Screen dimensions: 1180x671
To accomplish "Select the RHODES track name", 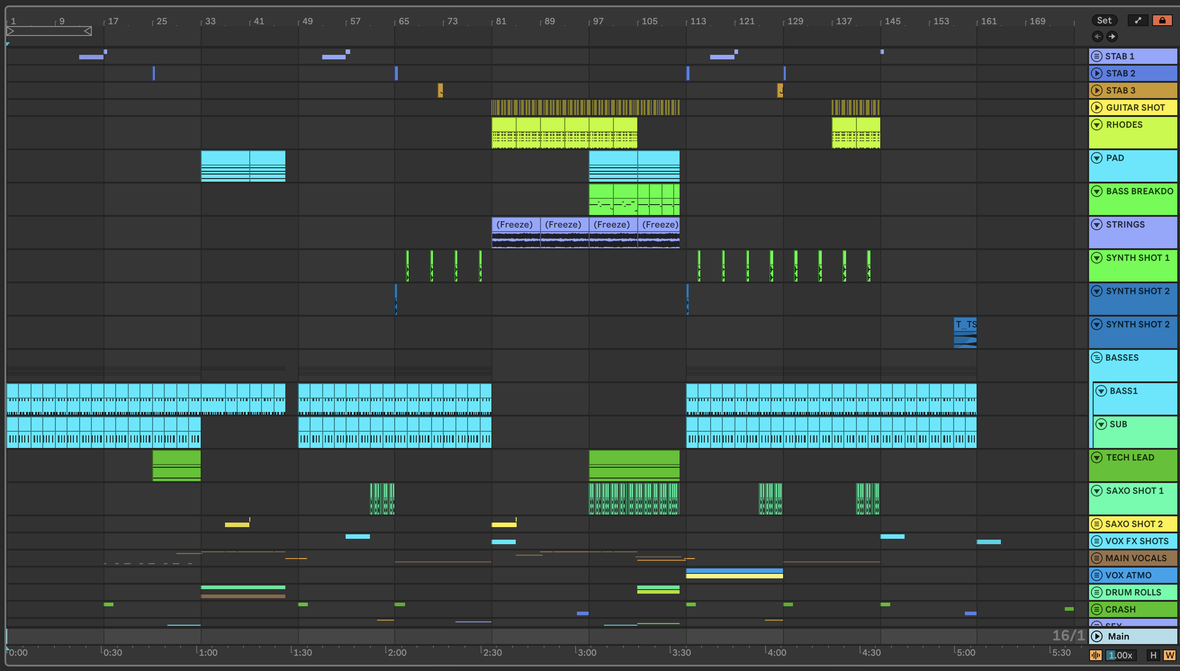I will [x=1124, y=125].
